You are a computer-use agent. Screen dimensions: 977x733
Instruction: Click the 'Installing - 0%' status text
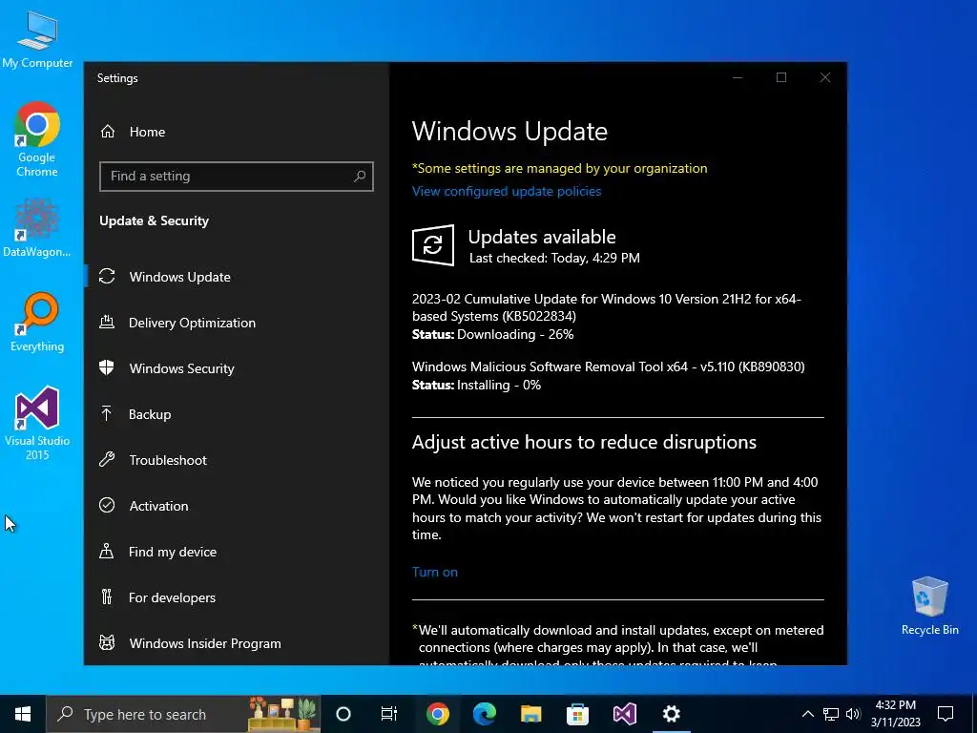tap(499, 386)
